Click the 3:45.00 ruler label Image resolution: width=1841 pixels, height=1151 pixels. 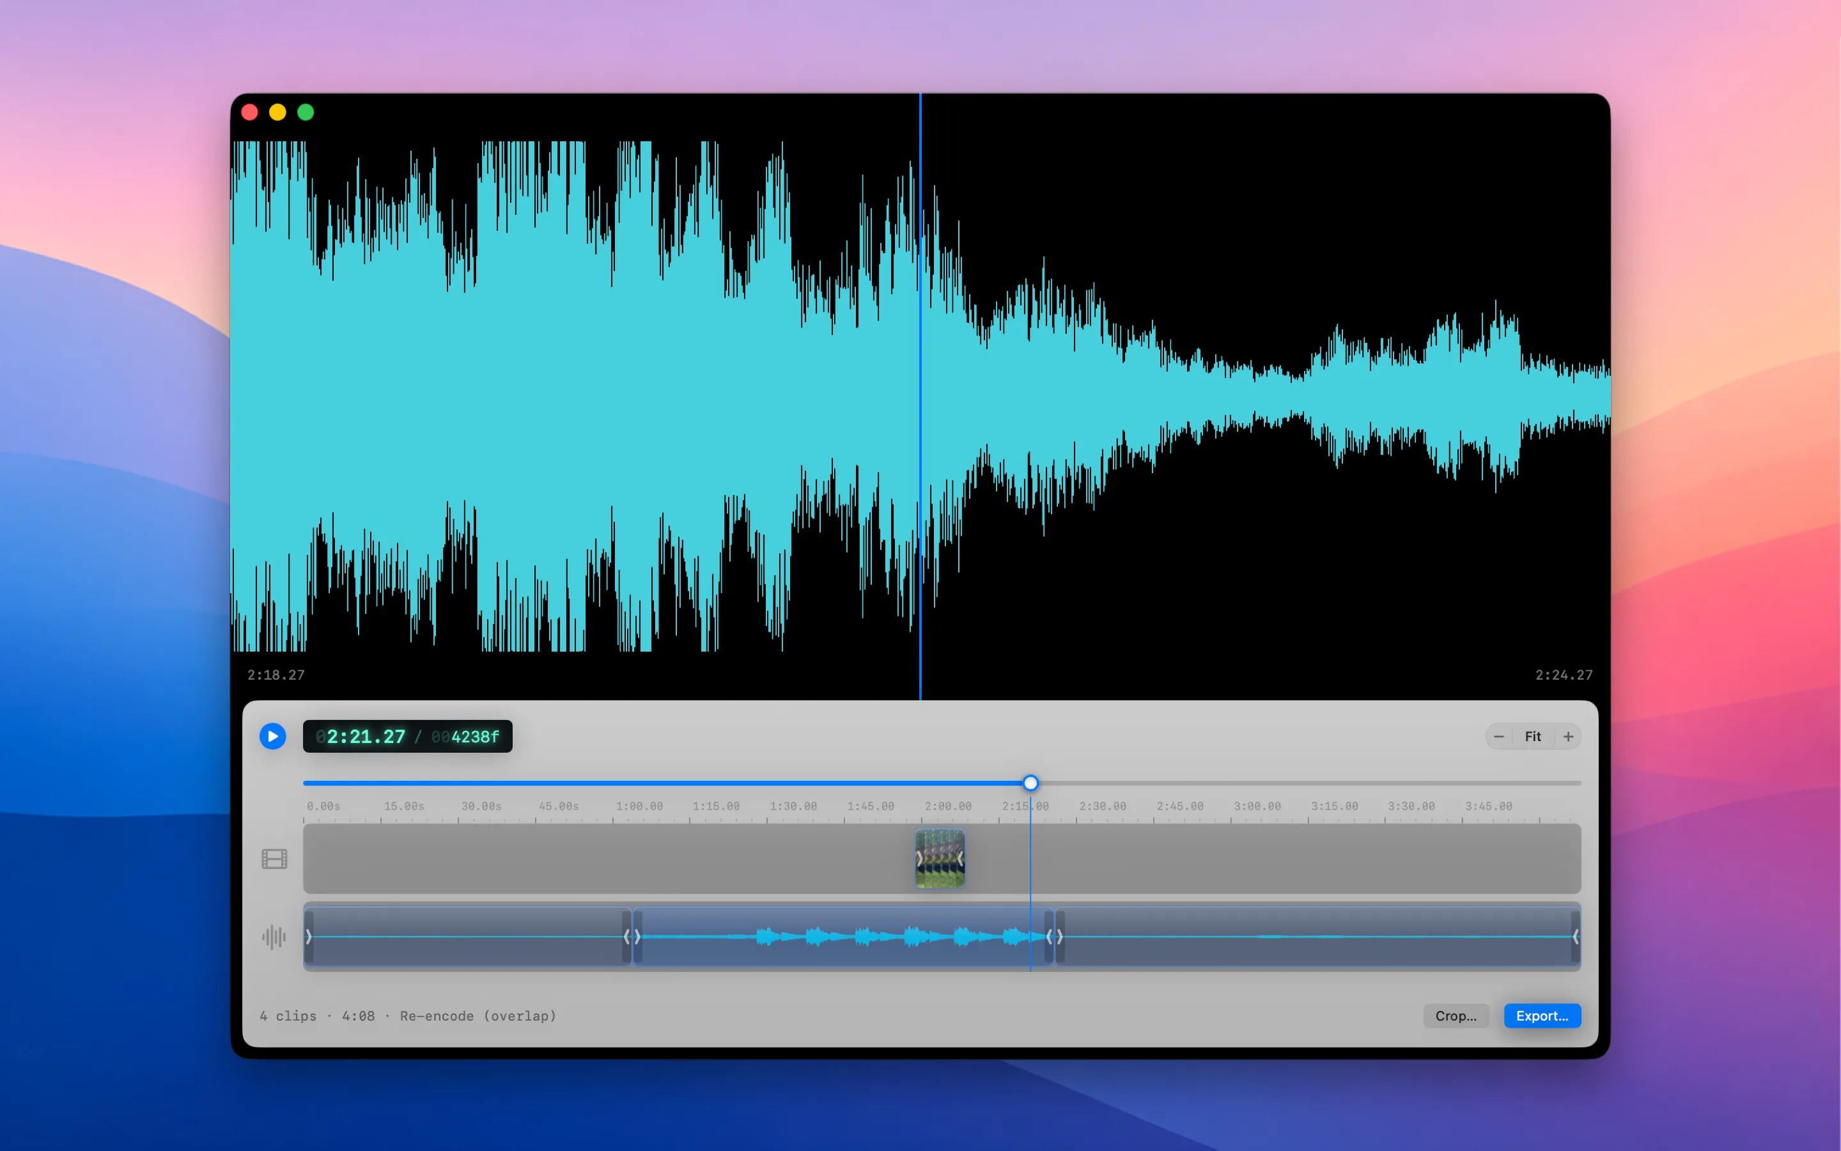pyautogui.click(x=1489, y=806)
